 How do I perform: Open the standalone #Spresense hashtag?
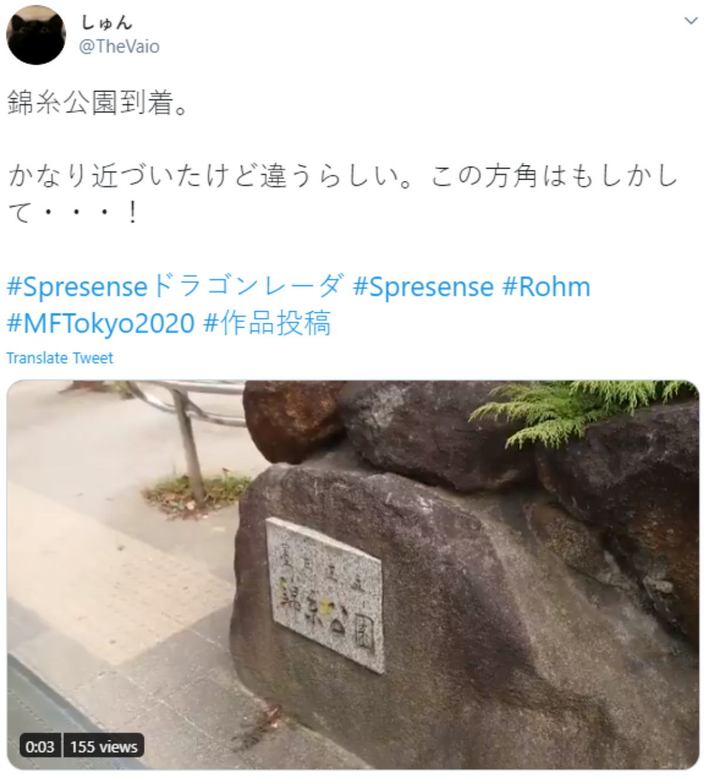[423, 287]
